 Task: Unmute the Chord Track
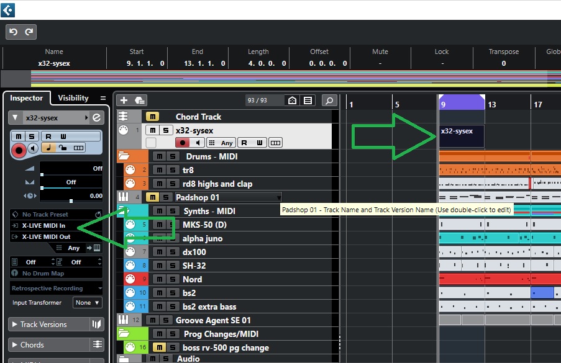point(152,117)
